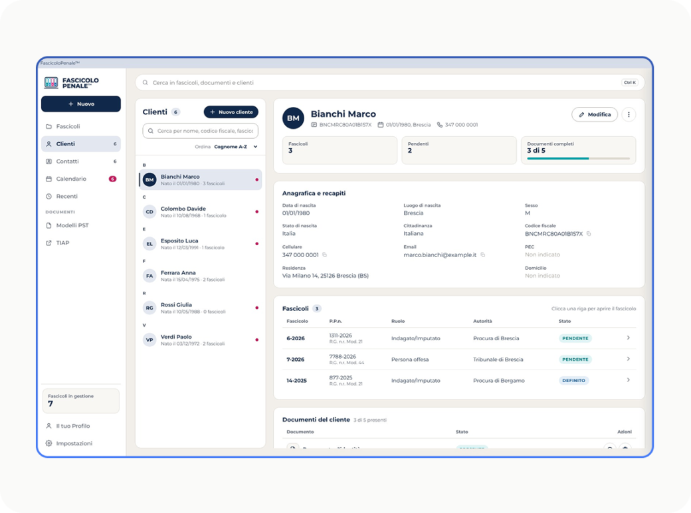Screen dimensions: 691x513
Task: Open Contatti in the sidebar
Action: pos(80,161)
